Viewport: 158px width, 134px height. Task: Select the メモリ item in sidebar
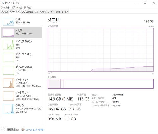tap(21, 32)
